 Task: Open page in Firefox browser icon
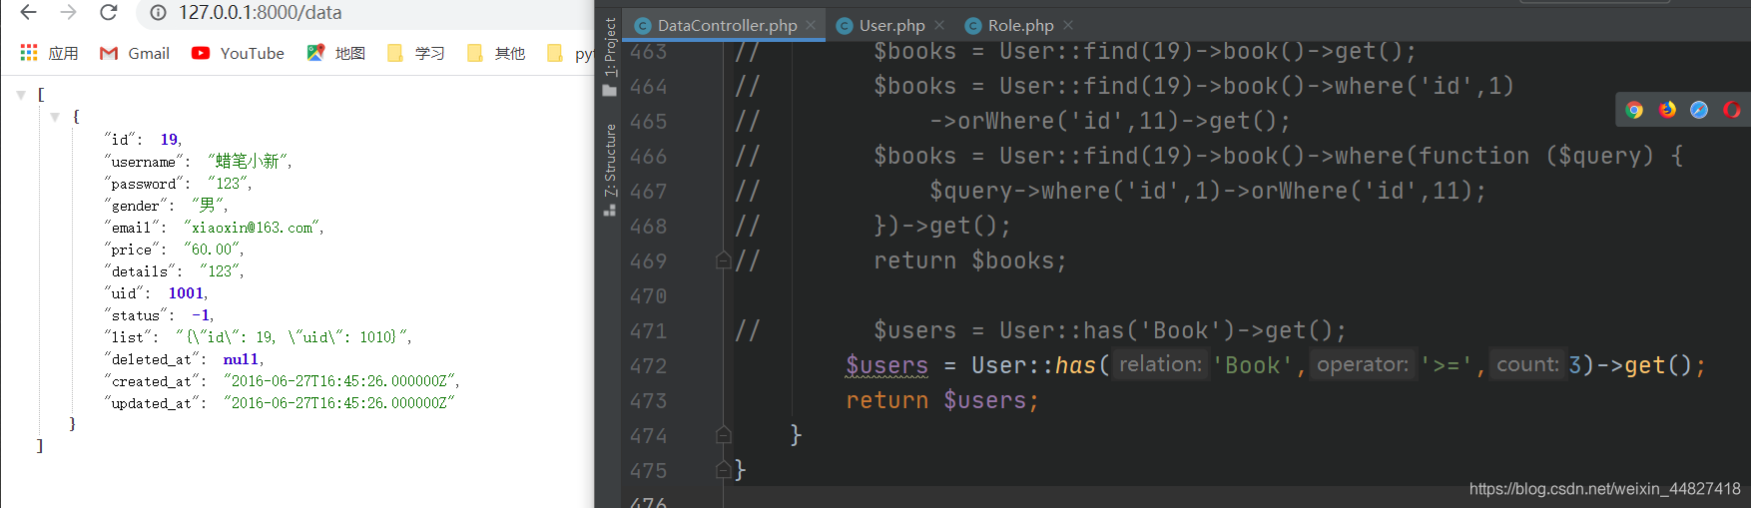tap(1667, 110)
